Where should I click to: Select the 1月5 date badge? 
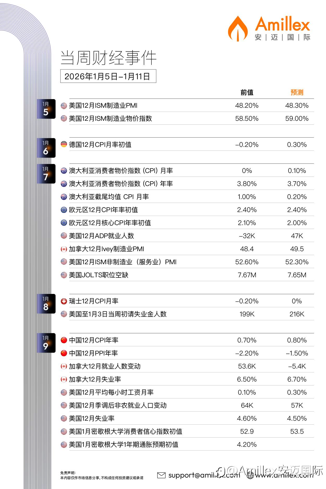point(46,109)
